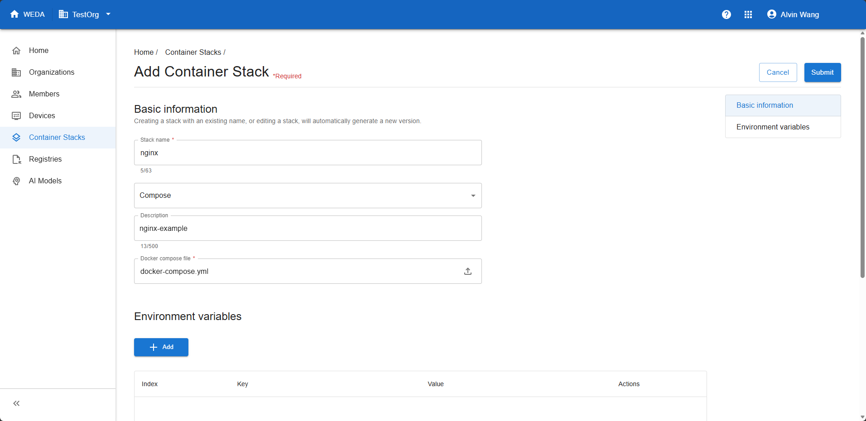Click the Home breadcrumb link
Viewport: 866px width, 421px height.
144,53
